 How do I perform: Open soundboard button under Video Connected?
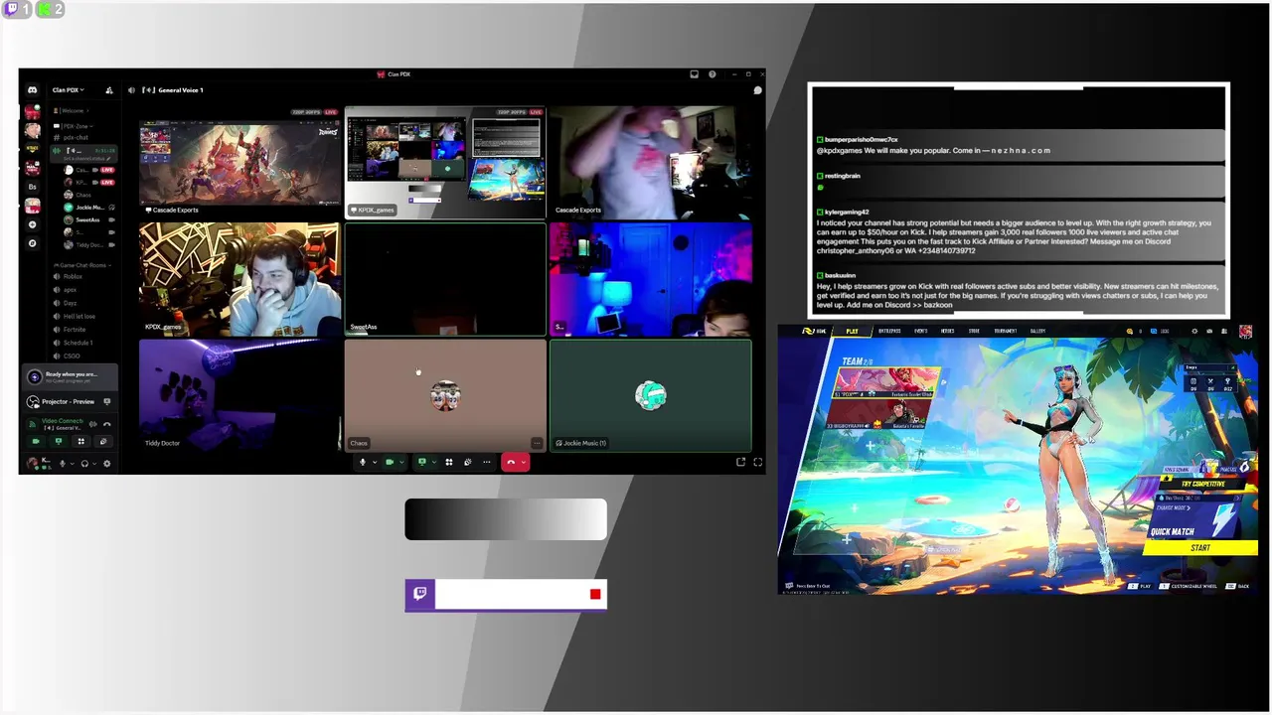(103, 441)
